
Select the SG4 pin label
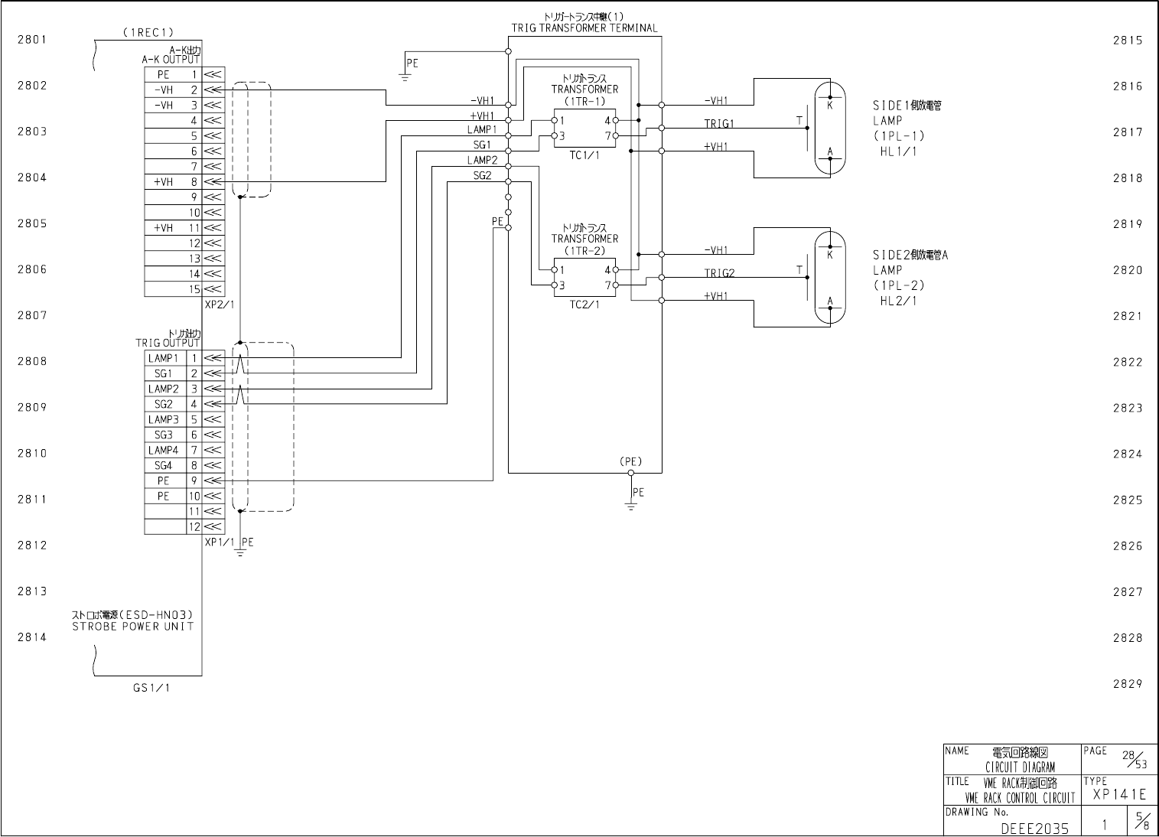point(163,465)
